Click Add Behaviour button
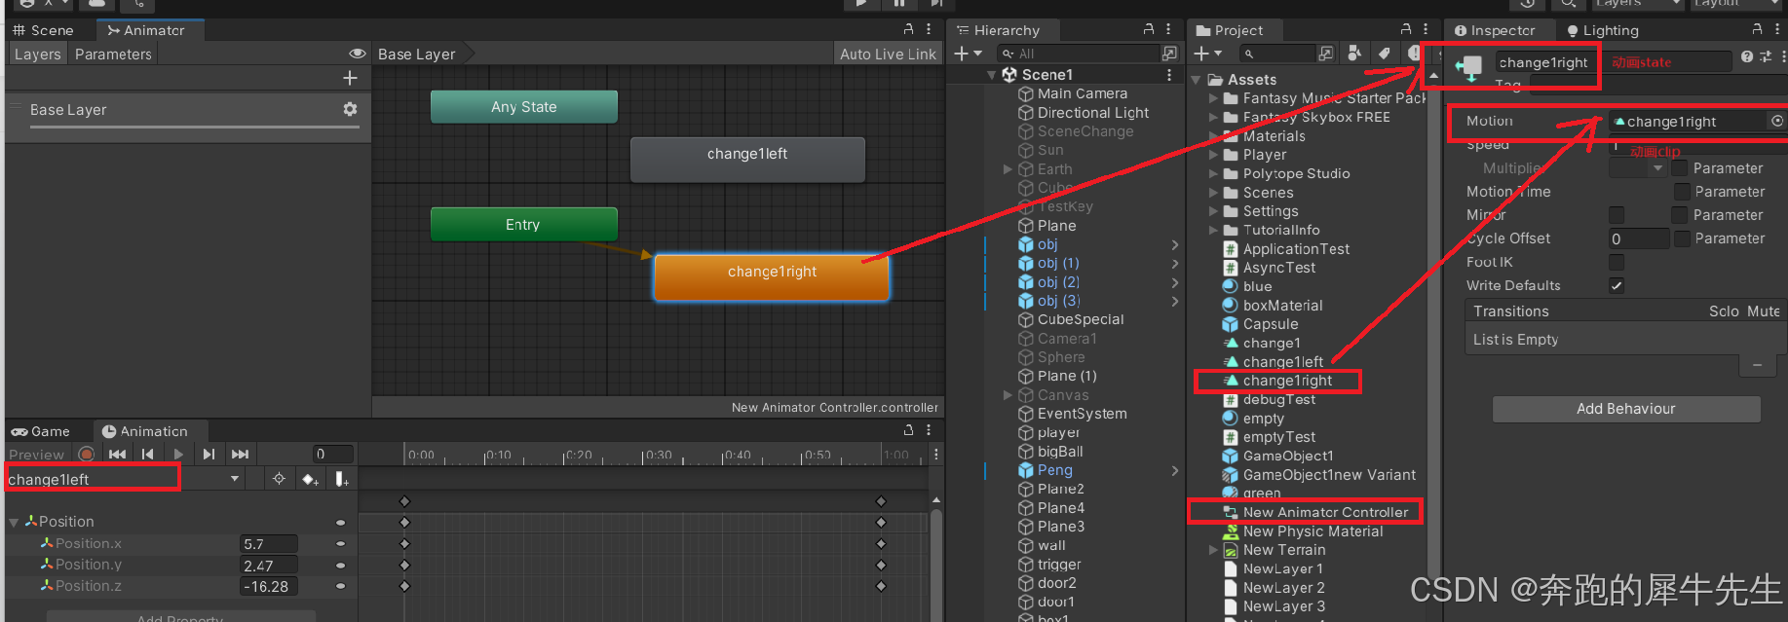Image resolution: width=1788 pixels, height=622 pixels. [1626, 409]
